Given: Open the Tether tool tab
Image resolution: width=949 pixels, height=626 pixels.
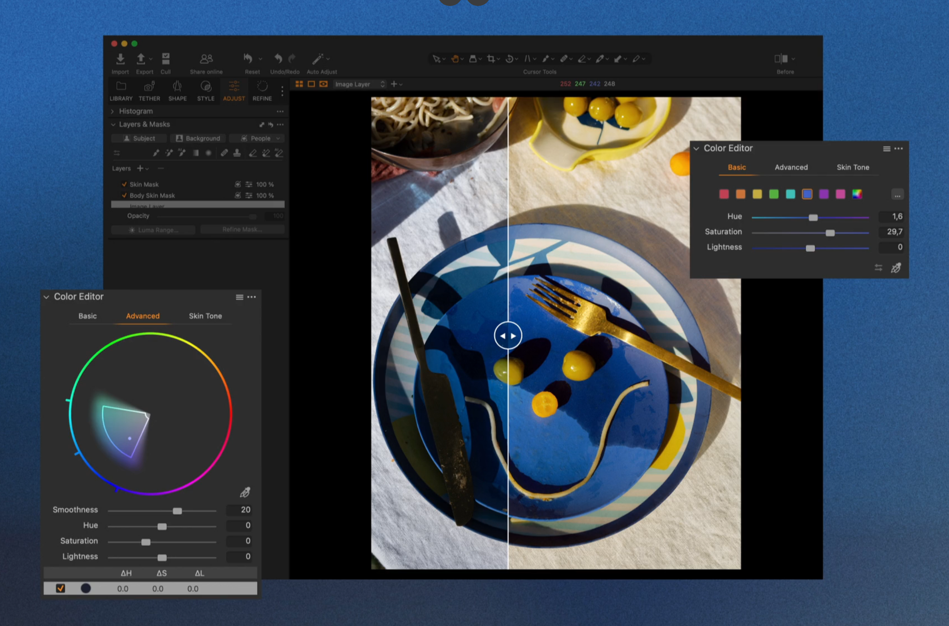Looking at the screenshot, I should [149, 91].
